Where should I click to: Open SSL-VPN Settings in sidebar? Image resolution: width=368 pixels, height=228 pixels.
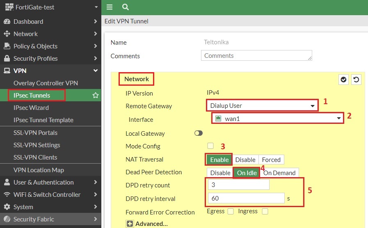click(x=37, y=145)
